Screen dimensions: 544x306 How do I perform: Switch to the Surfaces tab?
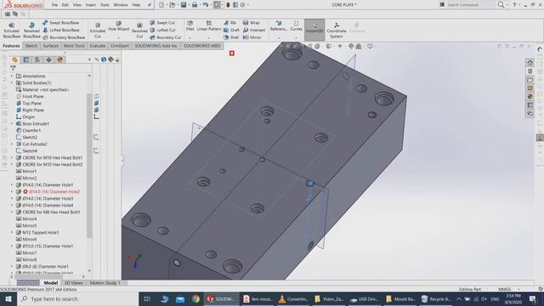click(51, 46)
